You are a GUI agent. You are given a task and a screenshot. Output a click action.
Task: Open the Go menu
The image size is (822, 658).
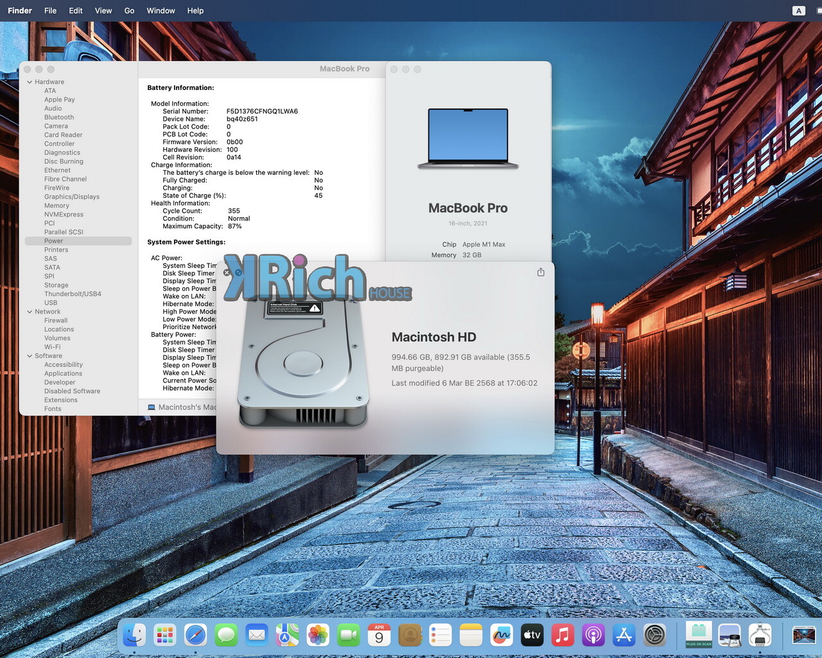[129, 10]
